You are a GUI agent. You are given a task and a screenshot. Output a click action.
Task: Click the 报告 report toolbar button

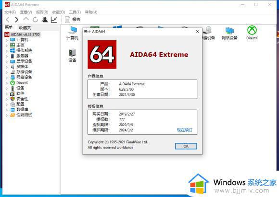coord(73,20)
